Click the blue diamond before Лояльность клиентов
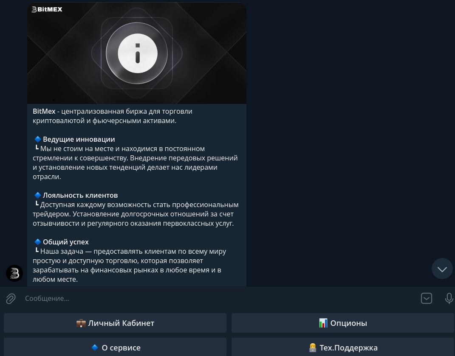 point(37,195)
